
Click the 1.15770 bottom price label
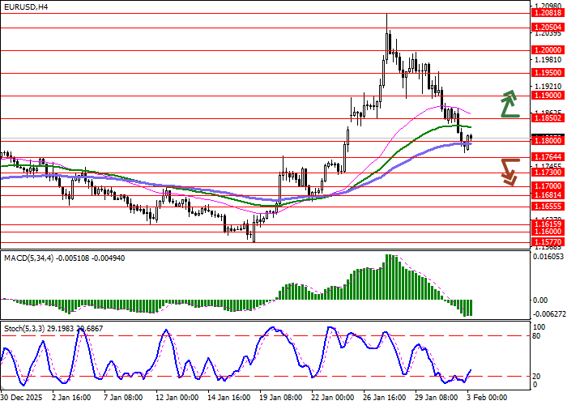(x=548, y=242)
